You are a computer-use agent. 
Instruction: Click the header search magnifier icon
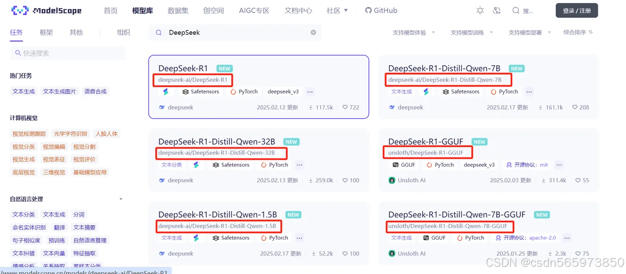point(516,10)
